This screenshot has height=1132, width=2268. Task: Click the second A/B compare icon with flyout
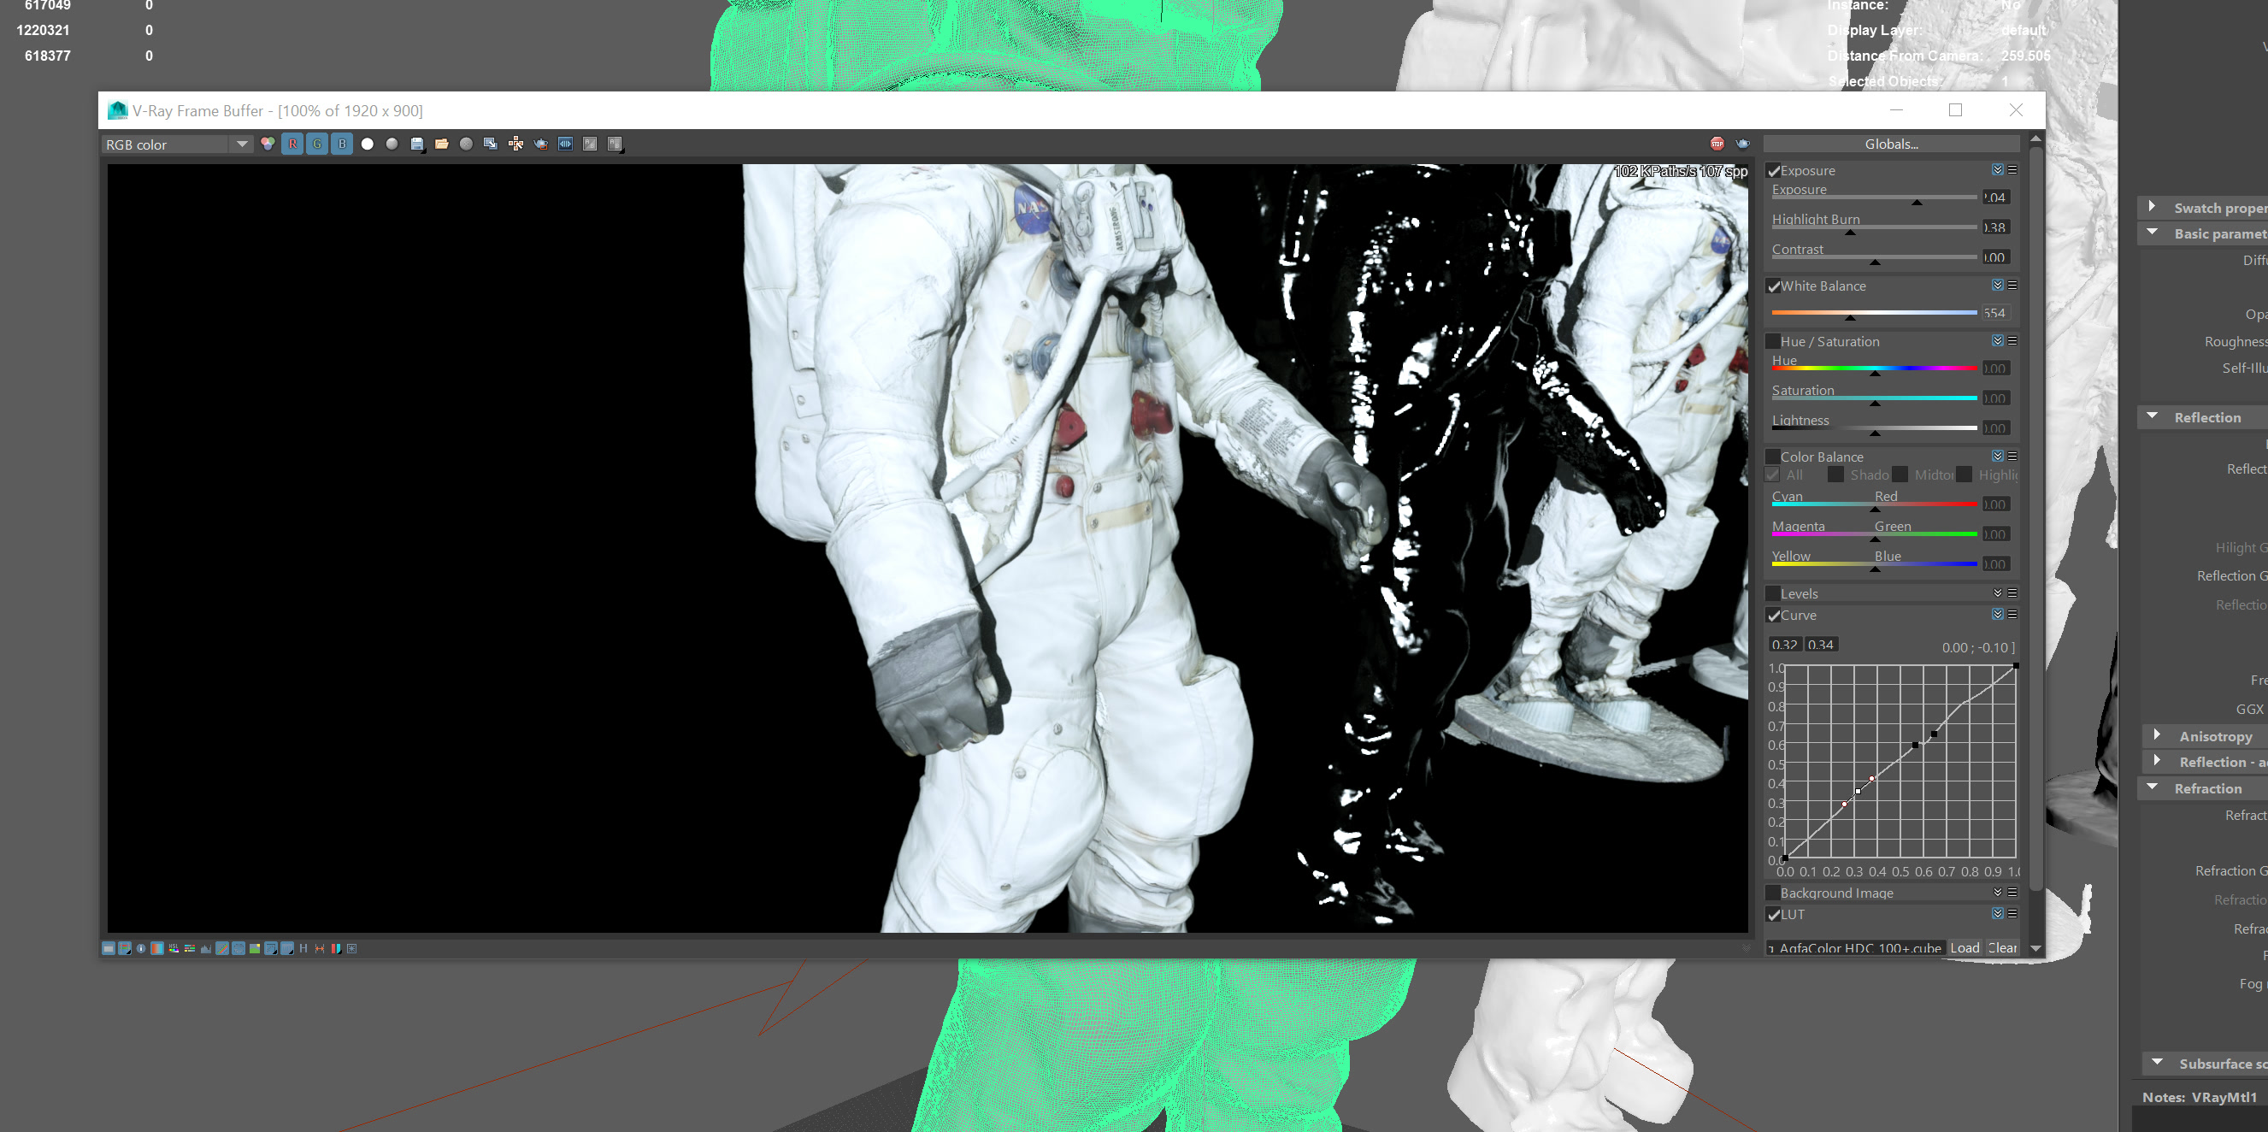(616, 144)
